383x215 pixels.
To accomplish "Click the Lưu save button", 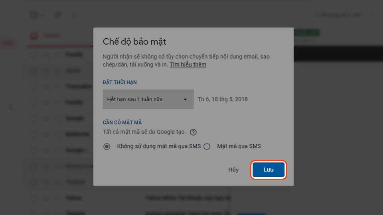I will pos(268,170).
